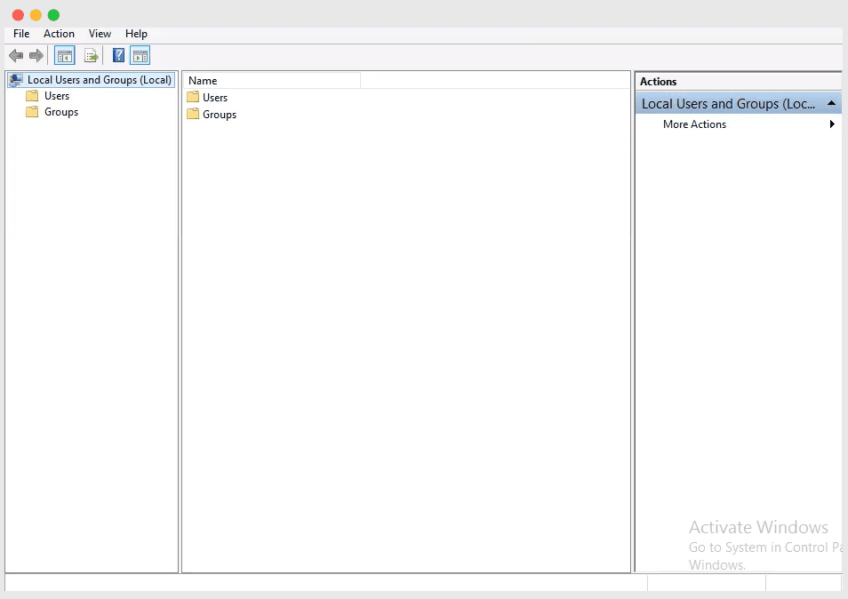848x599 pixels.
Task: Select Users entry in the center list
Action: 215,97
